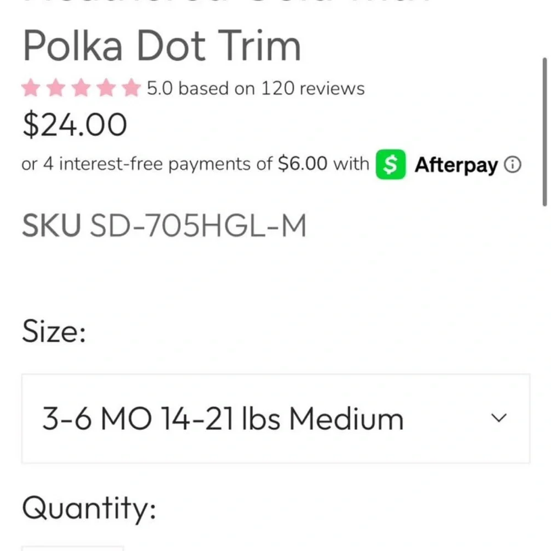This screenshot has width=551, height=551.
Task: Open the 120 reviews link
Action: point(313,88)
